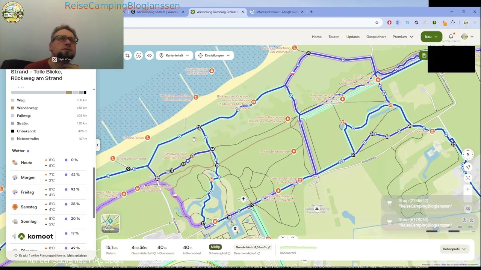Click the Wanderweg brown color swatch

pyautogui.click(x=12, y=108)
